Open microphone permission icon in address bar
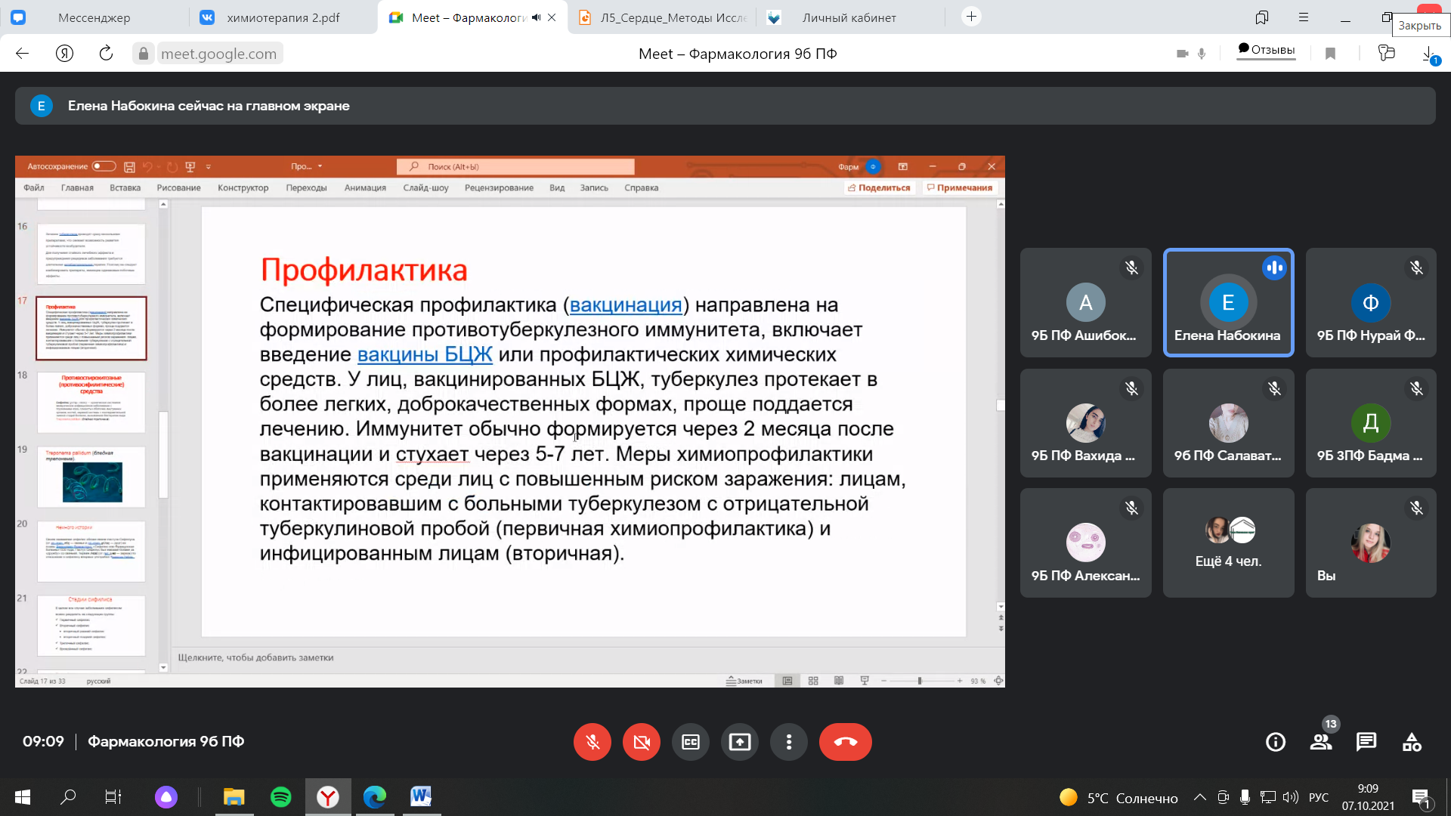 point(1202,54)
